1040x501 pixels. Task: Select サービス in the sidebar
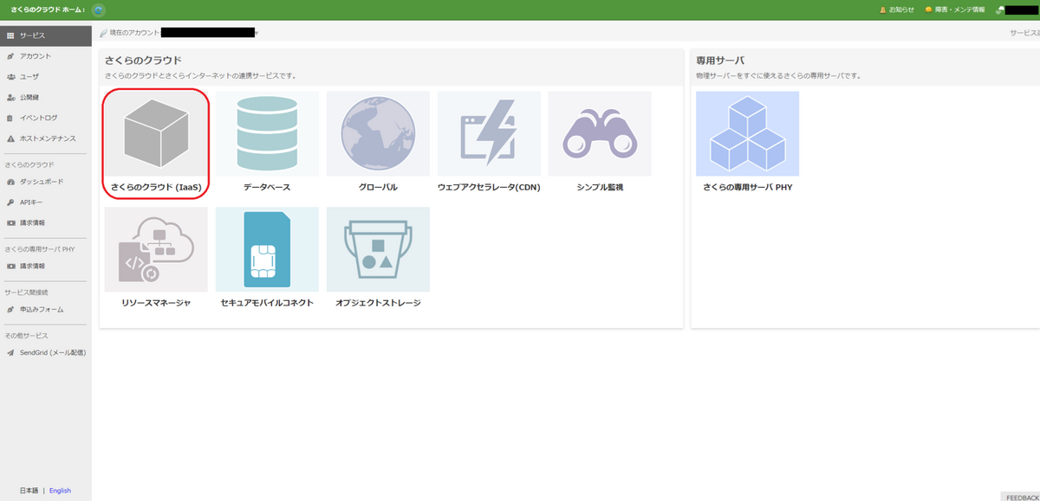46,35
